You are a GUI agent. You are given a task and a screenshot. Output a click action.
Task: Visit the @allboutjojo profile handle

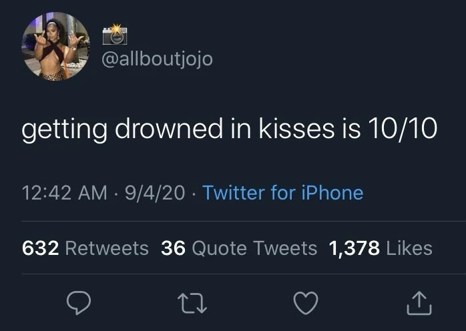coord(157,59)
